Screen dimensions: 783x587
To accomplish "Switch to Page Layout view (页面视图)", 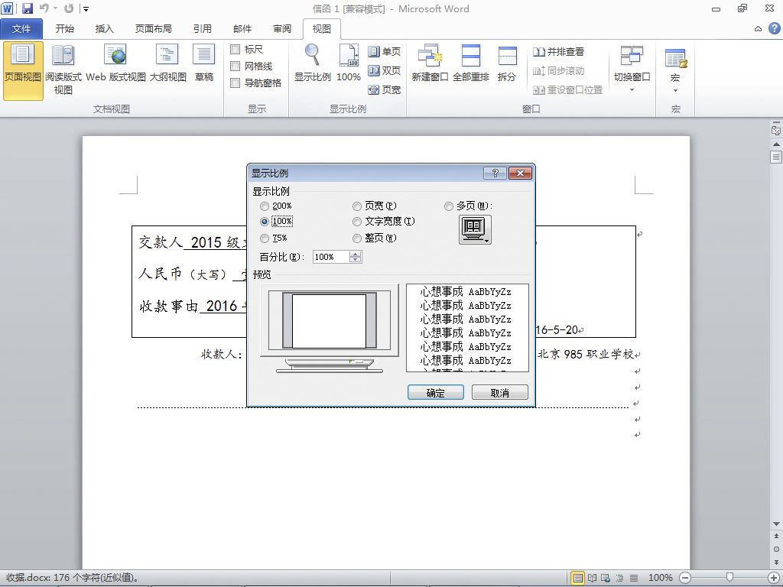I will (23, 71).
